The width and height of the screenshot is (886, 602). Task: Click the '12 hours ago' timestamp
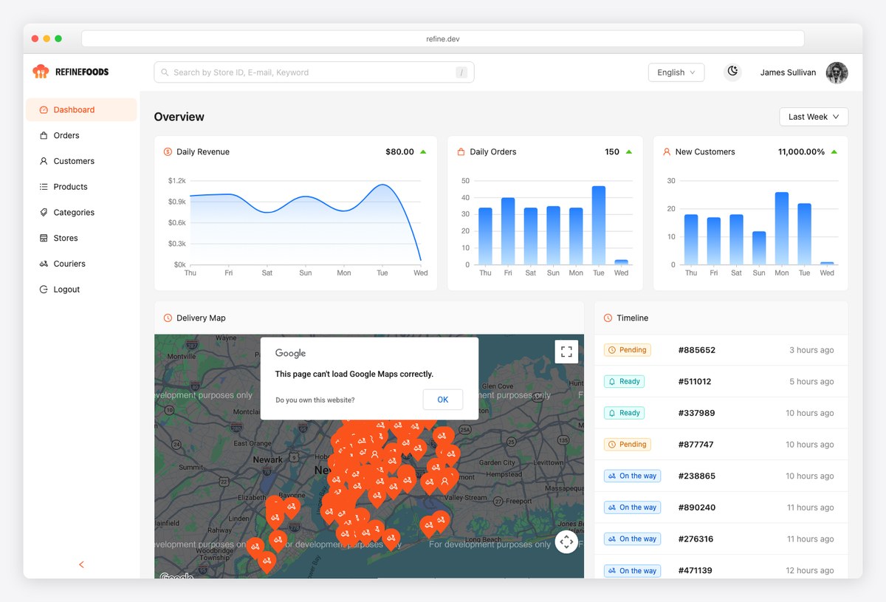coord(810,571)
